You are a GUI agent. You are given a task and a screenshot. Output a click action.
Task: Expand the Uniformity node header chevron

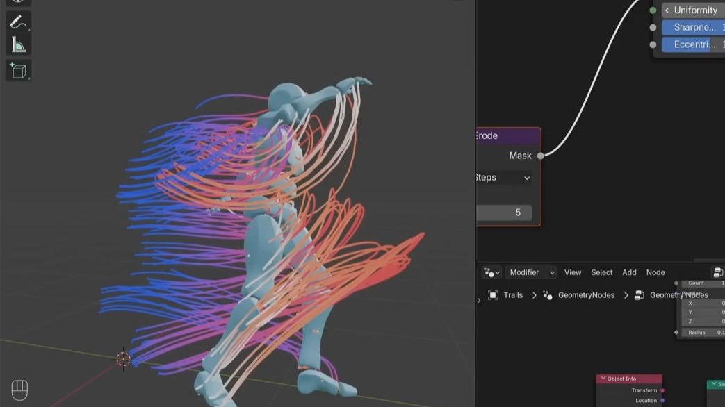667,10
